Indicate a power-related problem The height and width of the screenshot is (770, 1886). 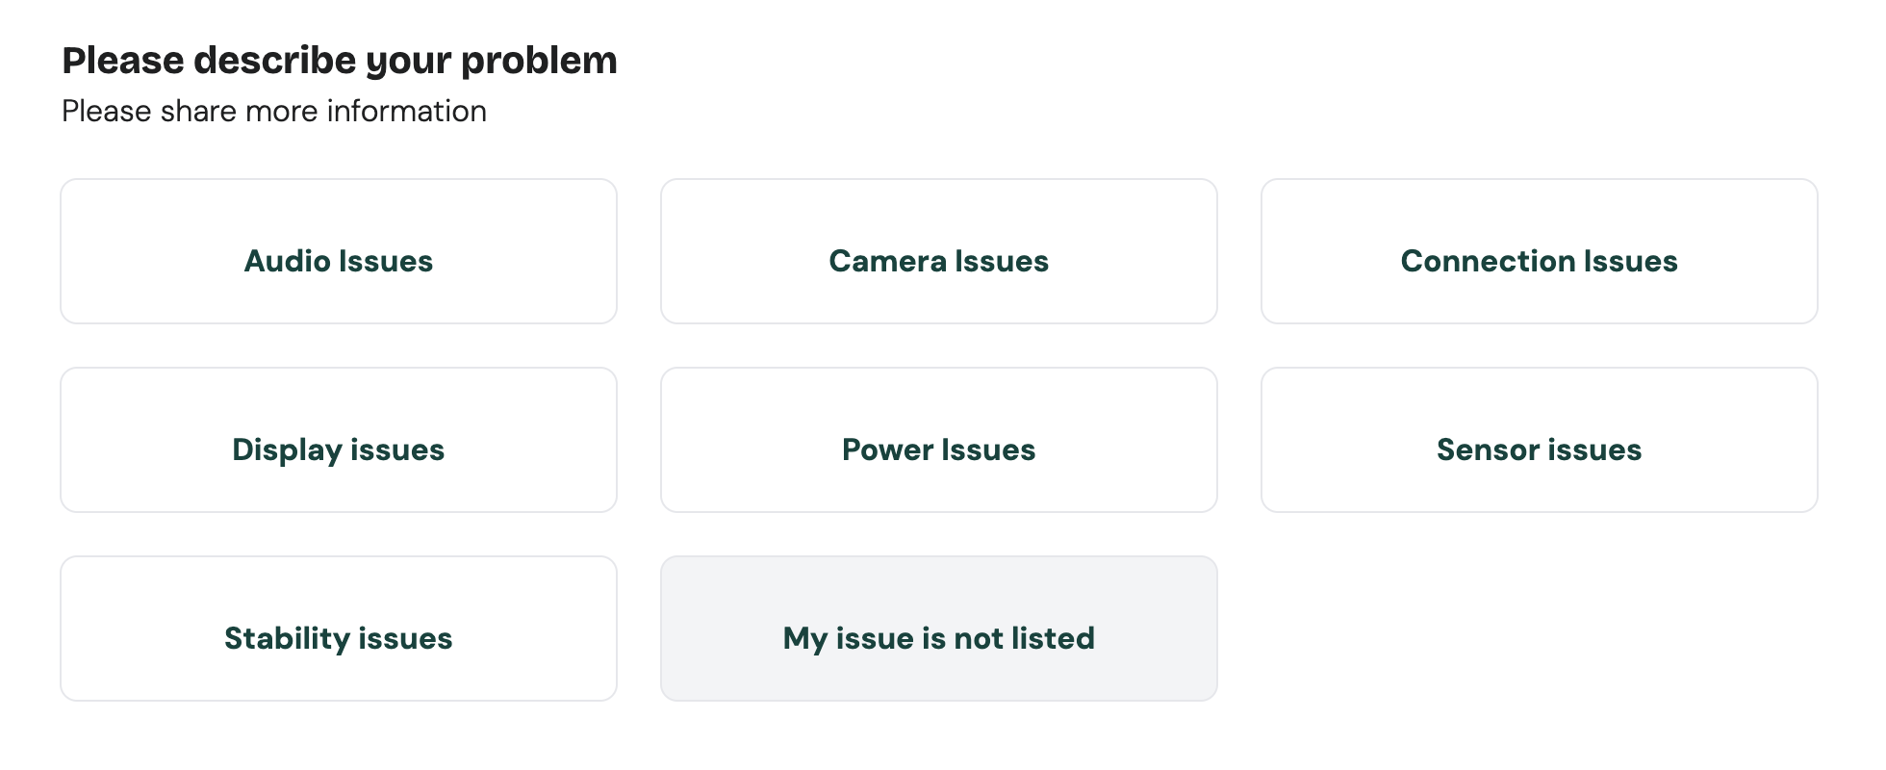coord(938,441)
